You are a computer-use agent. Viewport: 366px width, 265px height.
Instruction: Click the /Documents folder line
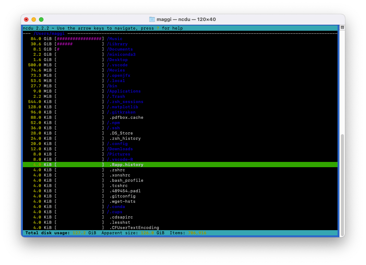120,49
